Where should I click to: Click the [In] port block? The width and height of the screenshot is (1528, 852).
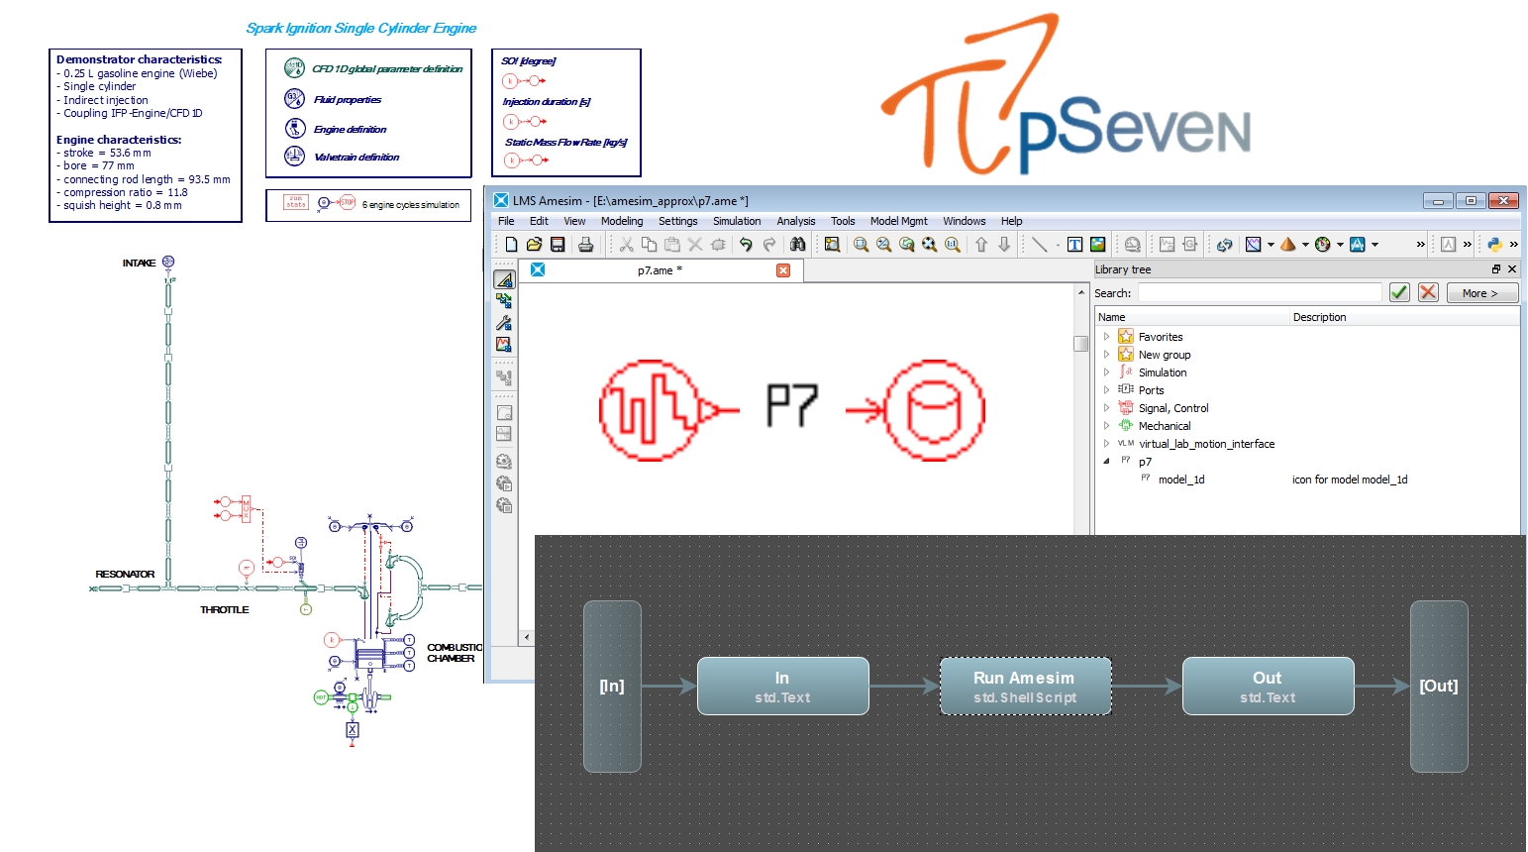click(612, 686)
